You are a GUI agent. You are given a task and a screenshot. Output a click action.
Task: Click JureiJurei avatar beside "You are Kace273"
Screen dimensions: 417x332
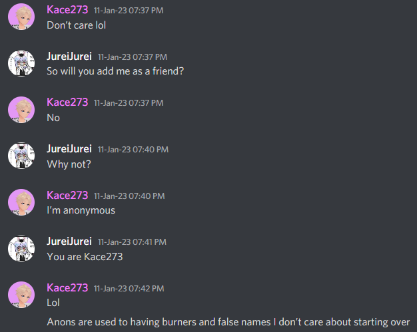click(21, 249)
